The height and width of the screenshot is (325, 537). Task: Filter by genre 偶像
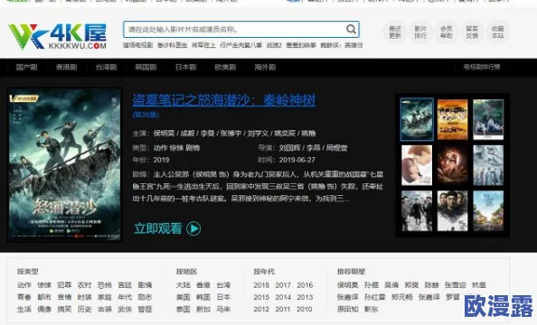click(x=44, y=310)
